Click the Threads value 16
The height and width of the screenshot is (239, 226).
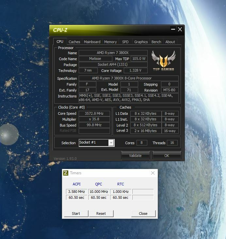(x=172, y=143)
